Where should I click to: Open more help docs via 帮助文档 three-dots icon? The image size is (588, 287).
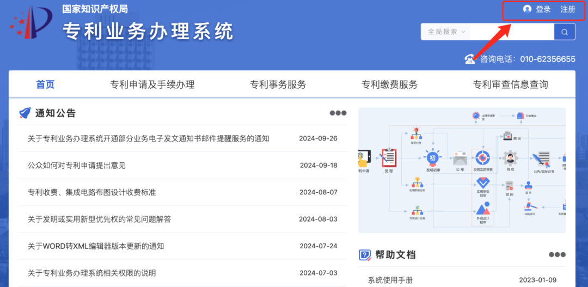click(x=557, y=255)
